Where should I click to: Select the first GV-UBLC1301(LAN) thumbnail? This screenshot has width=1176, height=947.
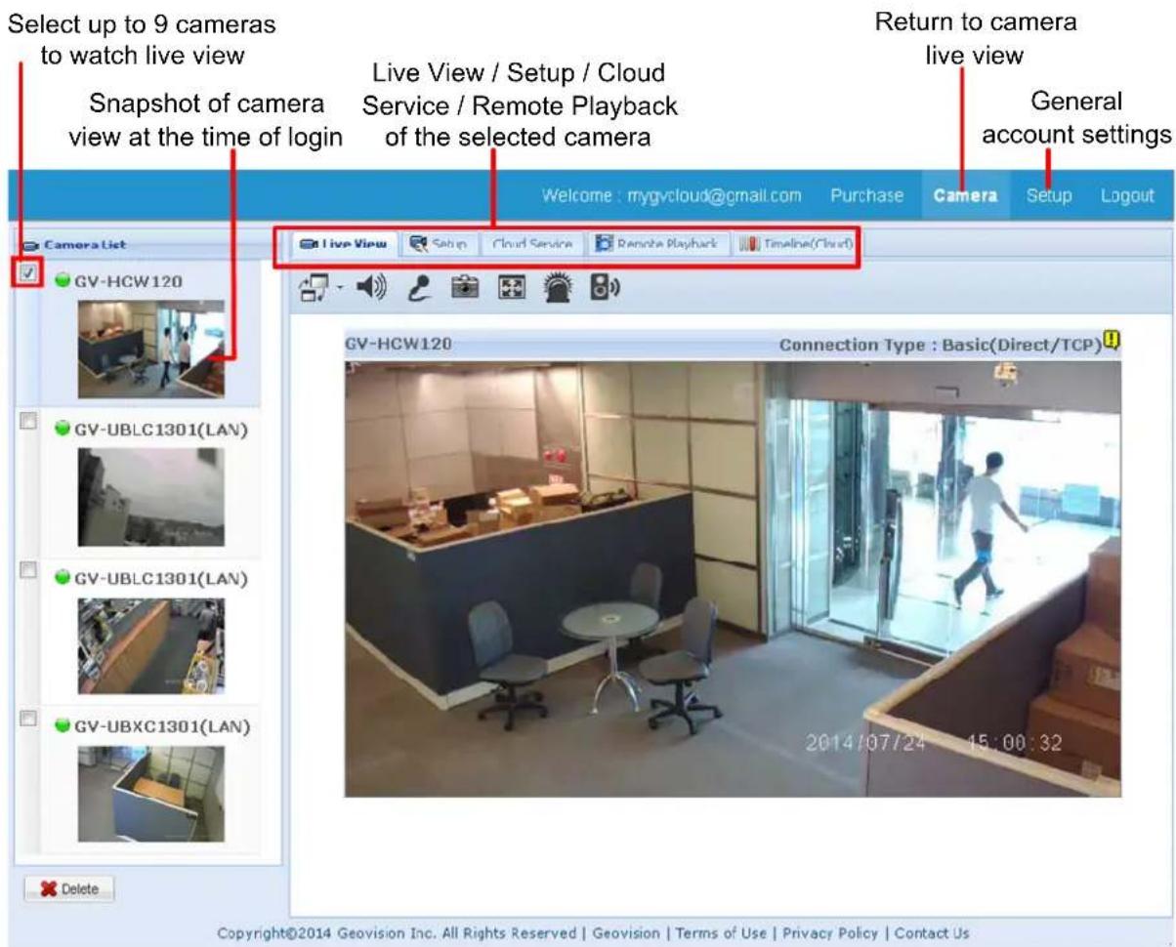pos(151,497)
